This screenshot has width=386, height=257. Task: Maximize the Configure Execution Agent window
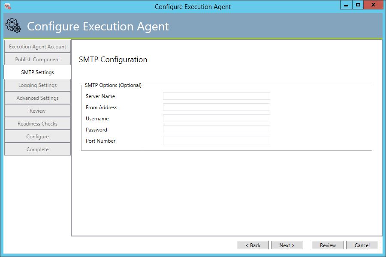coord(358,5)
